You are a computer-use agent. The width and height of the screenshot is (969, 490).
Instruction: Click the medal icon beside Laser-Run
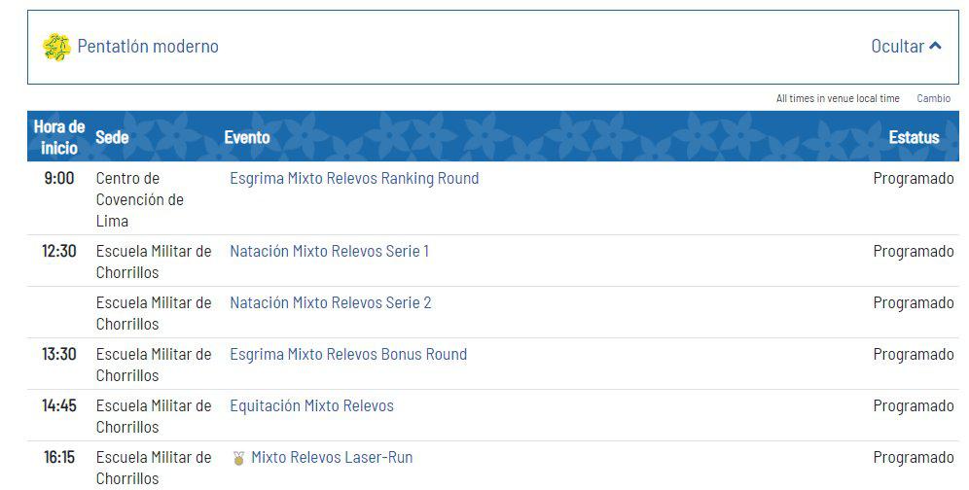pos(238,458)
